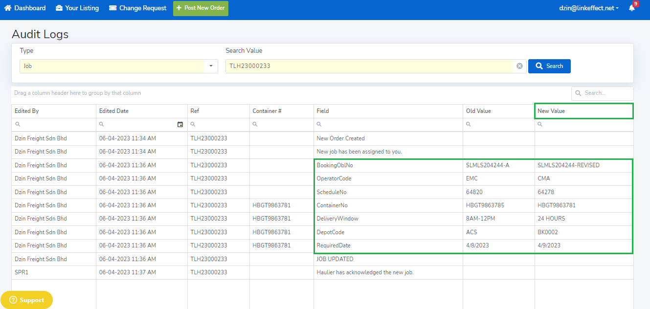
Task: Click the Dashboard home icon
Action: [x=7, y=8]
